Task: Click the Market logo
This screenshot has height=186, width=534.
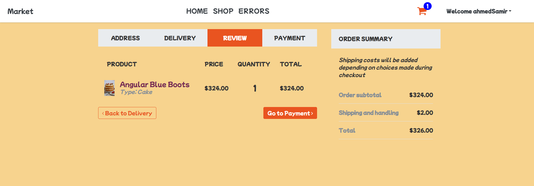Action: point(20,11)
